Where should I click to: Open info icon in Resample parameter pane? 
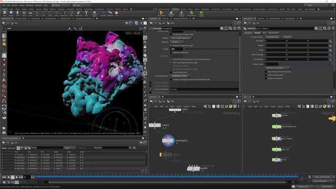[x=235, y=28]
